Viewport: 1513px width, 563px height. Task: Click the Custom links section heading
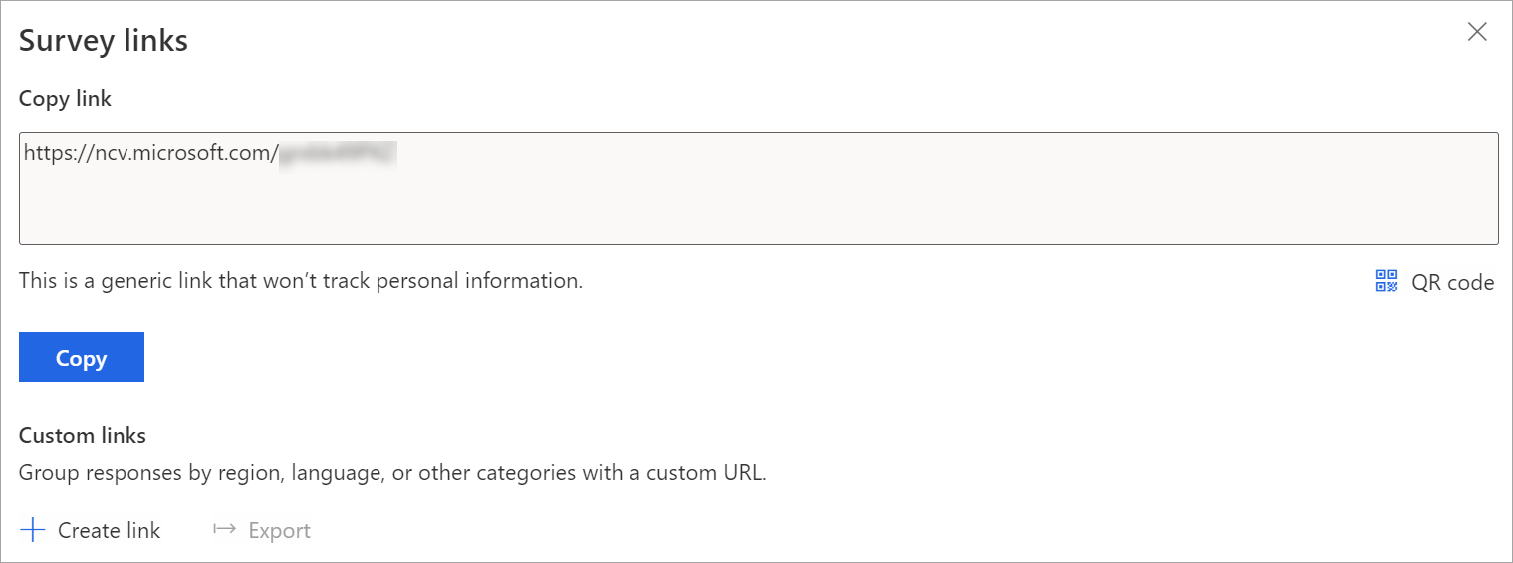[x=83, y=435]
